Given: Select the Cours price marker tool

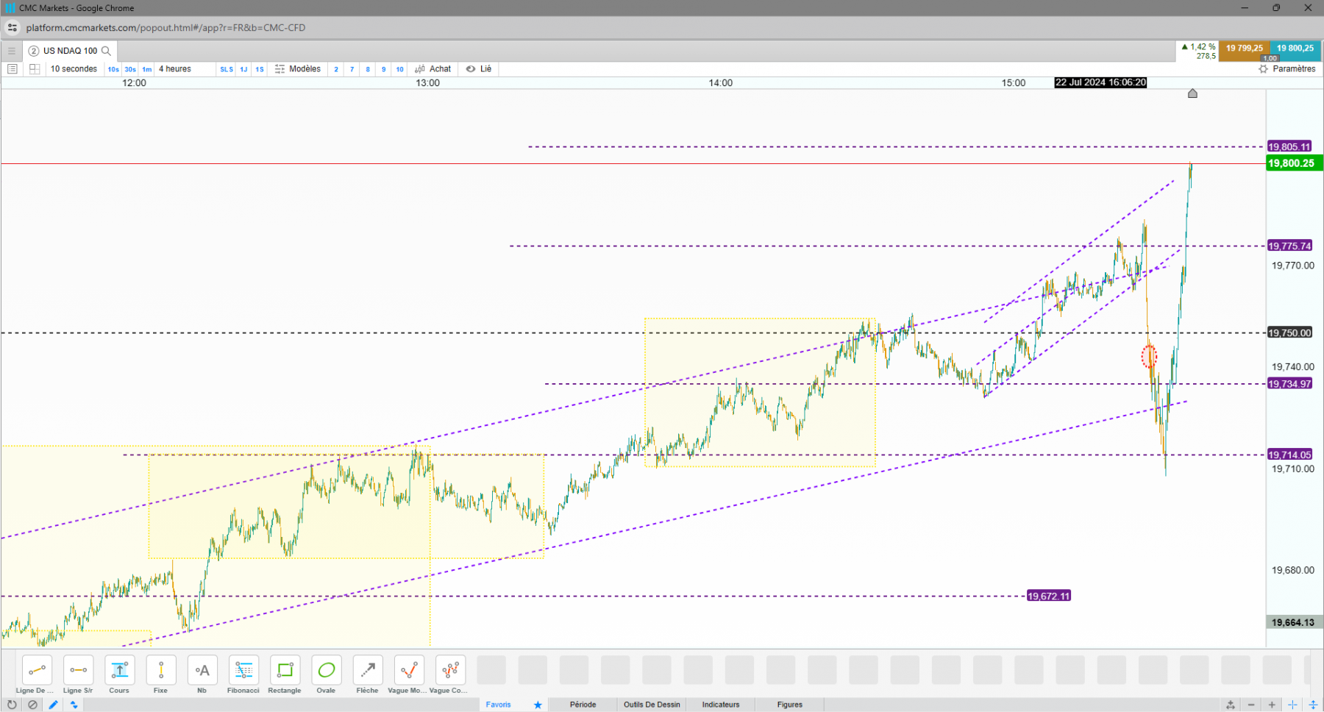Looking at the screenshot, I should [119, 670].
